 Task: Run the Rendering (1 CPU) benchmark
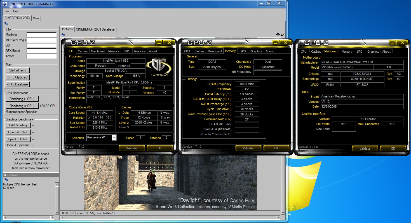(x=22, y=99)
